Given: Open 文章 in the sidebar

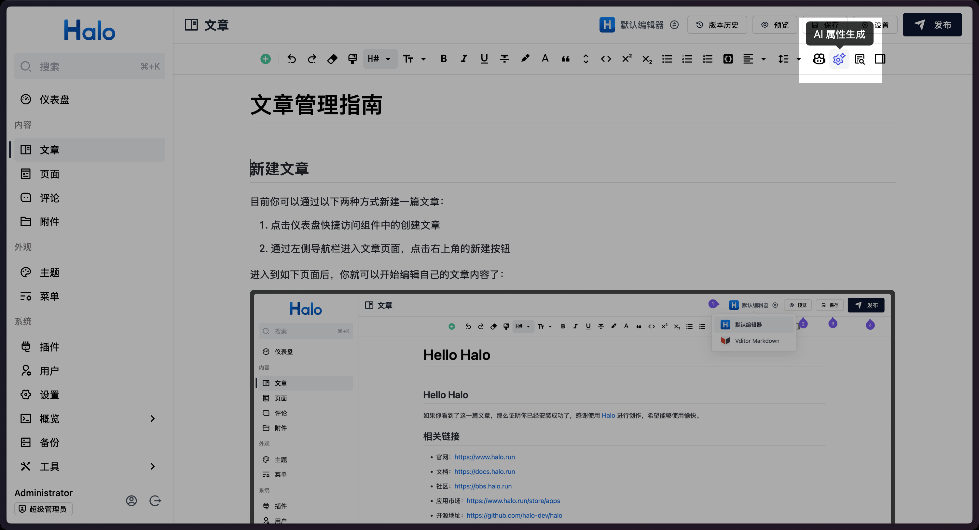Looking at the screenshot, I should 90,150.
